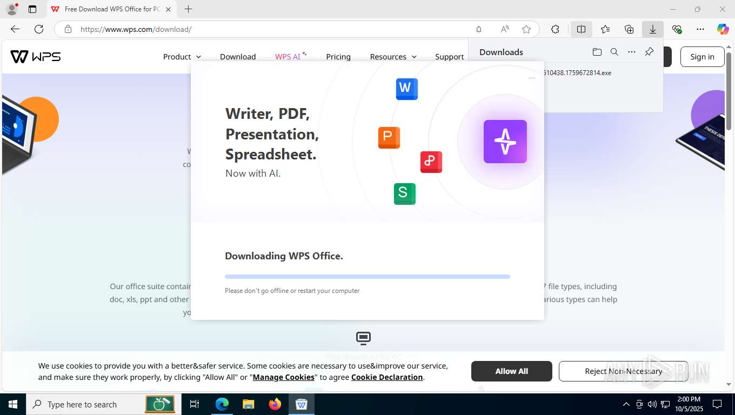Open a new browser tab
The height and width of the screenshot is (415, 735).
188,9
